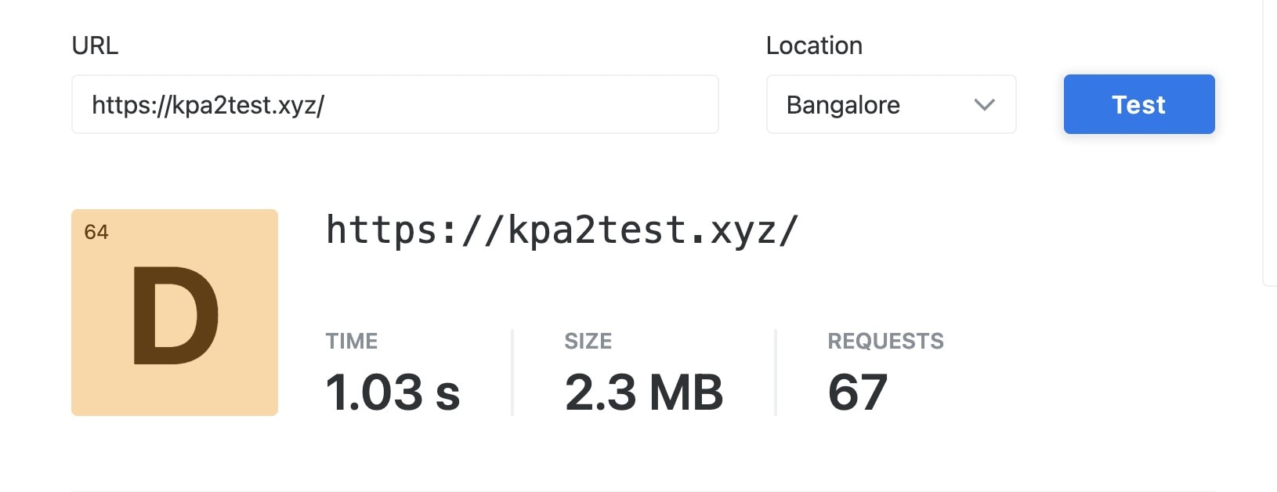Click the tested URL heading https://kpa2test.xyz/
Image resolution: width=1277 pixels, height=492 pixels.
coord(562,230)
